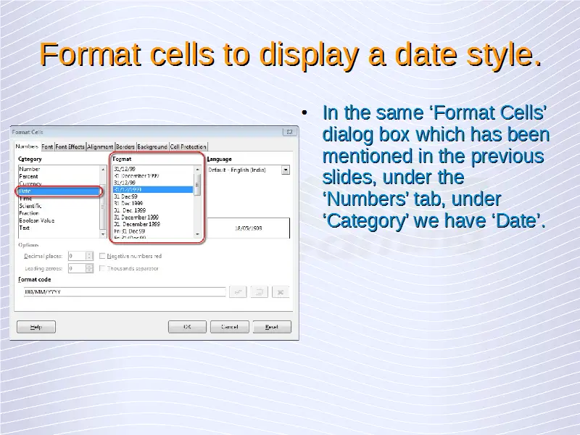Image resolution: width=580 pixels, height=435 pixels.
Task: Click the Leading zeroes spinner arrows
Action: pos(89,268)
